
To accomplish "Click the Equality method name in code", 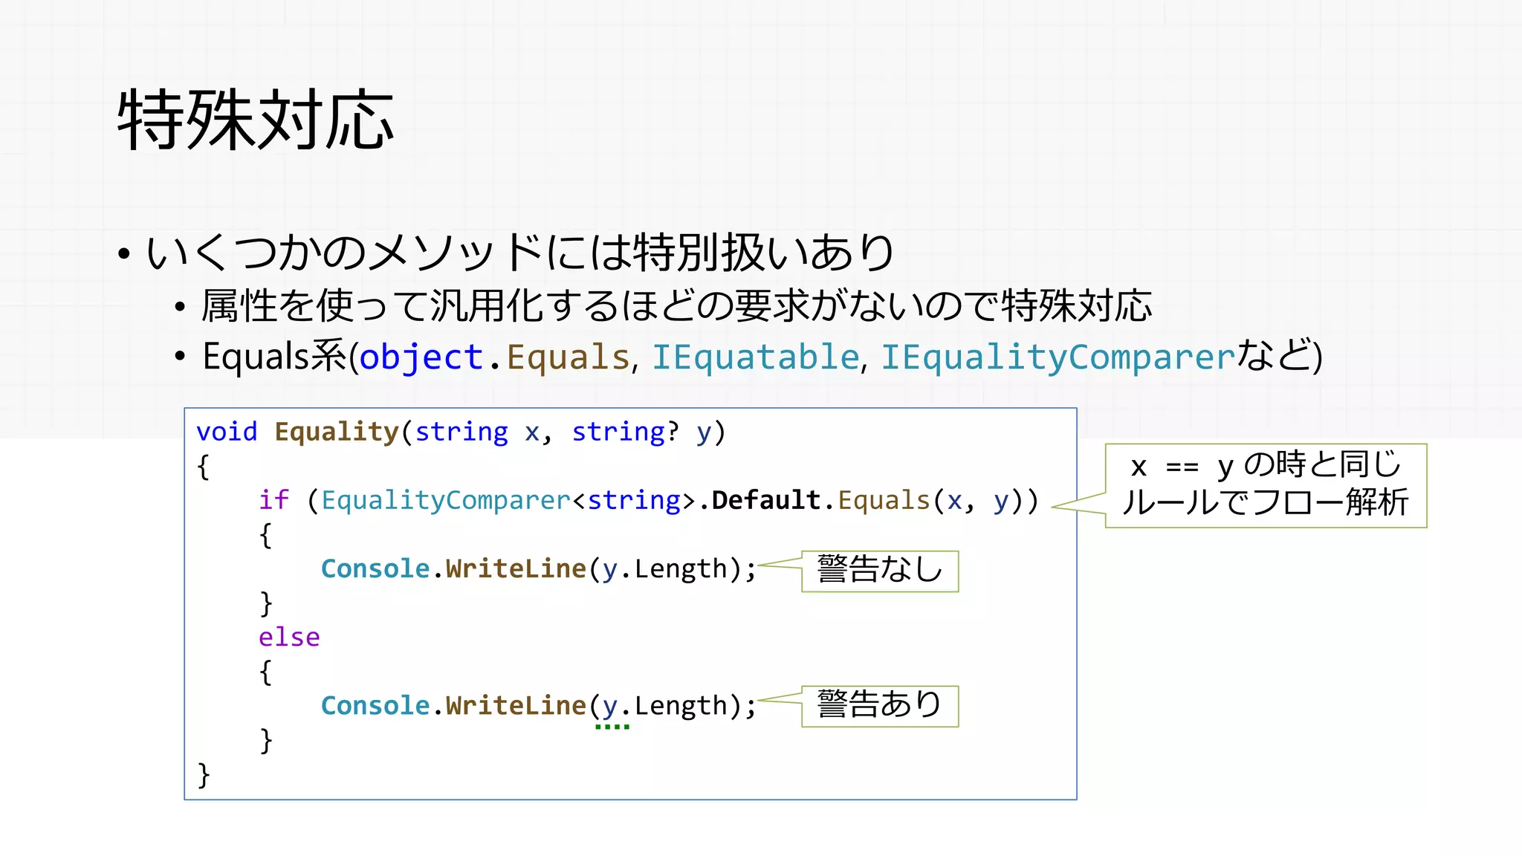I will pos(337,432).
